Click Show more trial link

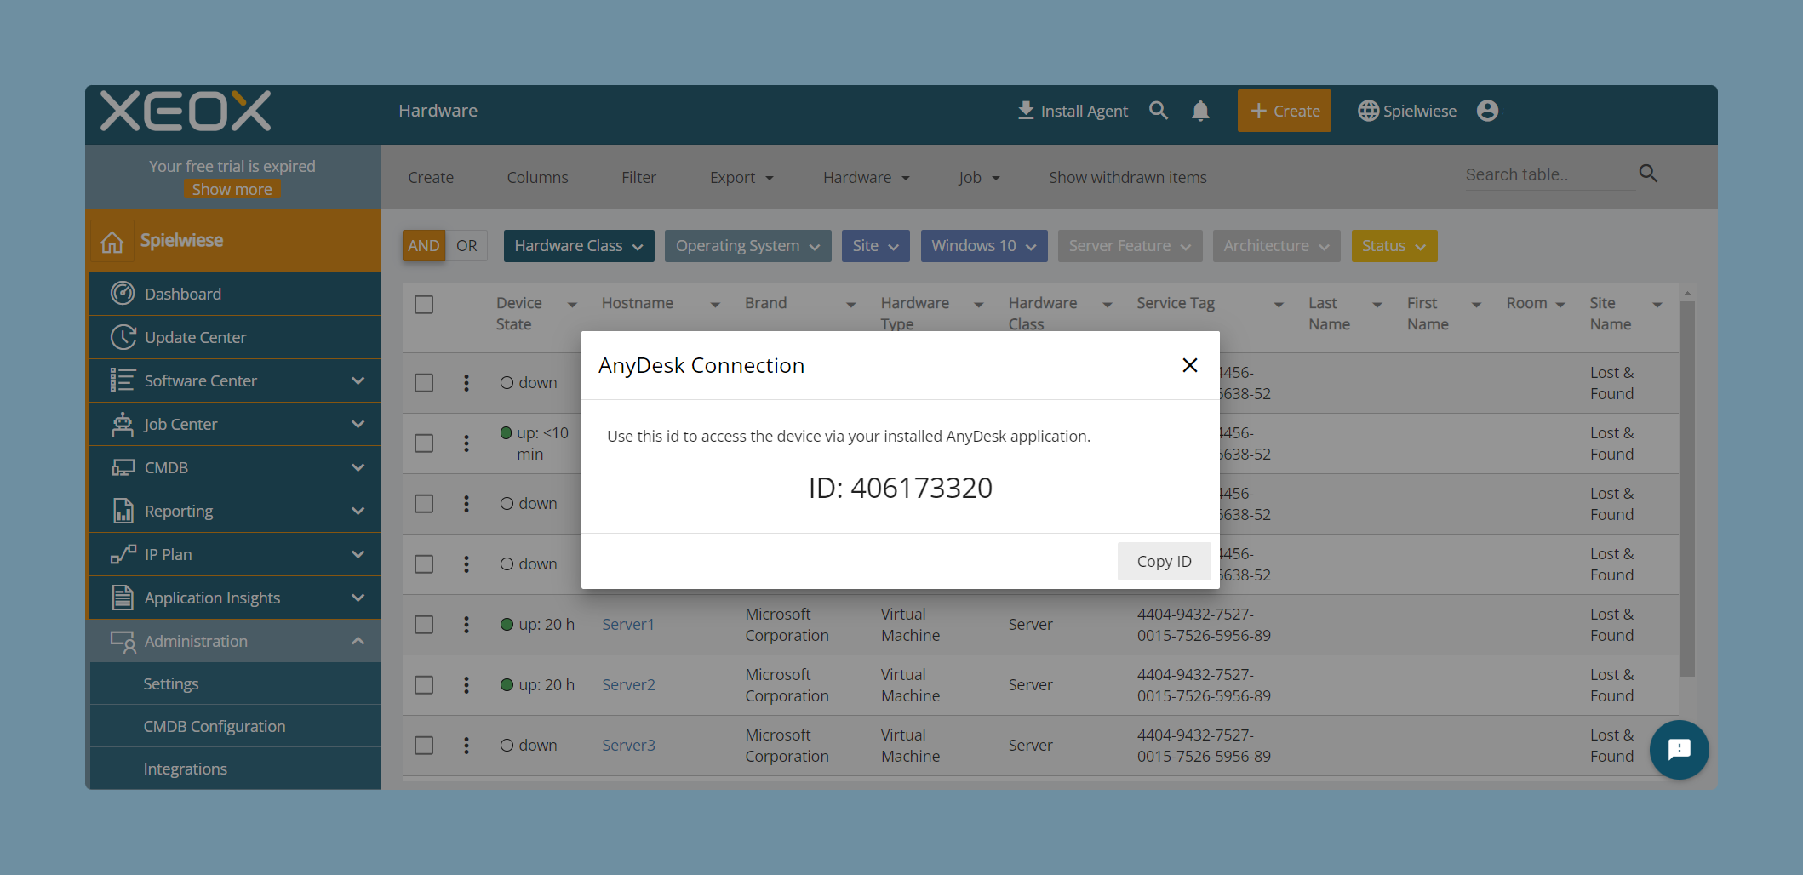[232, 189]
